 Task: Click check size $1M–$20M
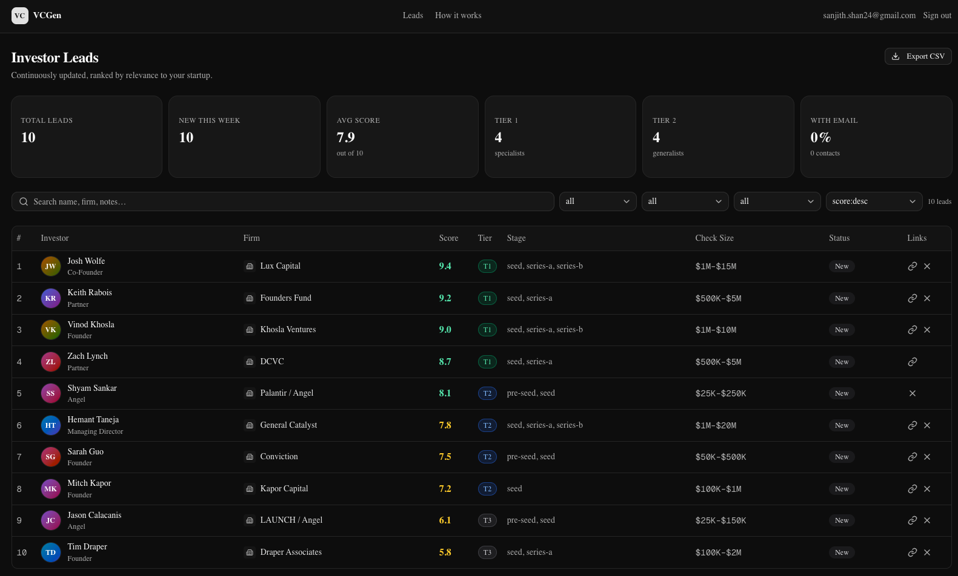[x=716, y=425]
